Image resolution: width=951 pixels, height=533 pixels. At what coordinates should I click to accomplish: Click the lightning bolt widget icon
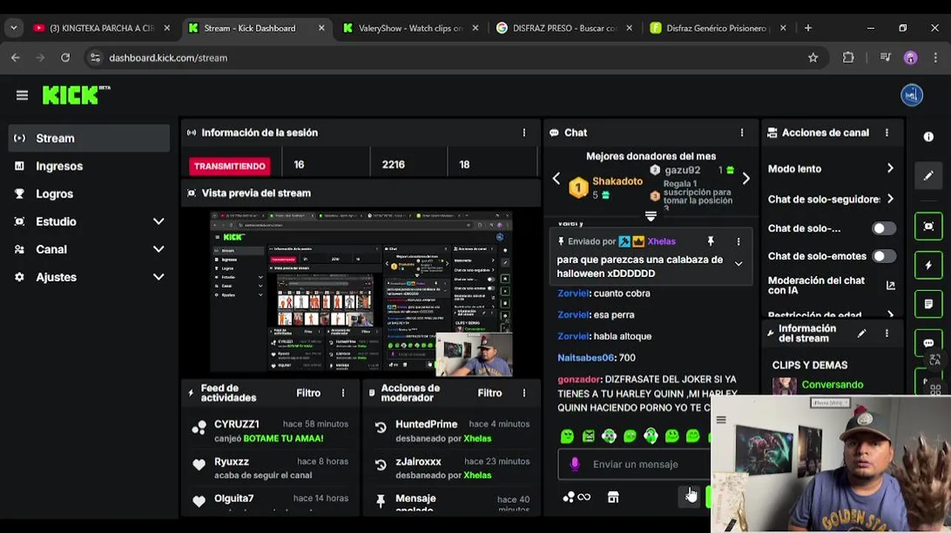click(x=929, y=265)
